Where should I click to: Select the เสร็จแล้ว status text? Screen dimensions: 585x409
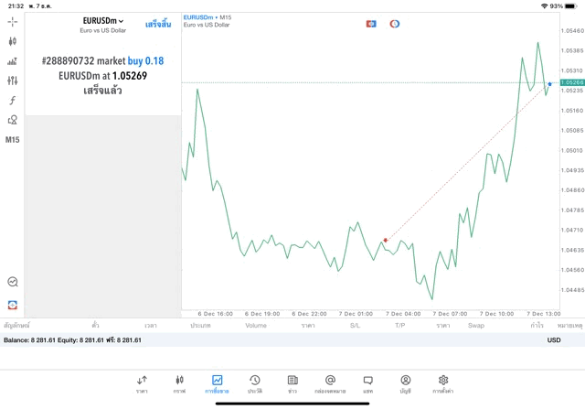click(x=102, y=91)
